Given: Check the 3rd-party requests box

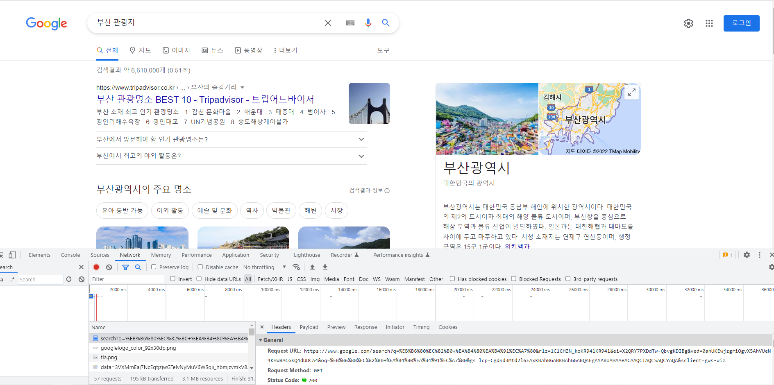Looking at the screenshot, I should click(568, 279).
